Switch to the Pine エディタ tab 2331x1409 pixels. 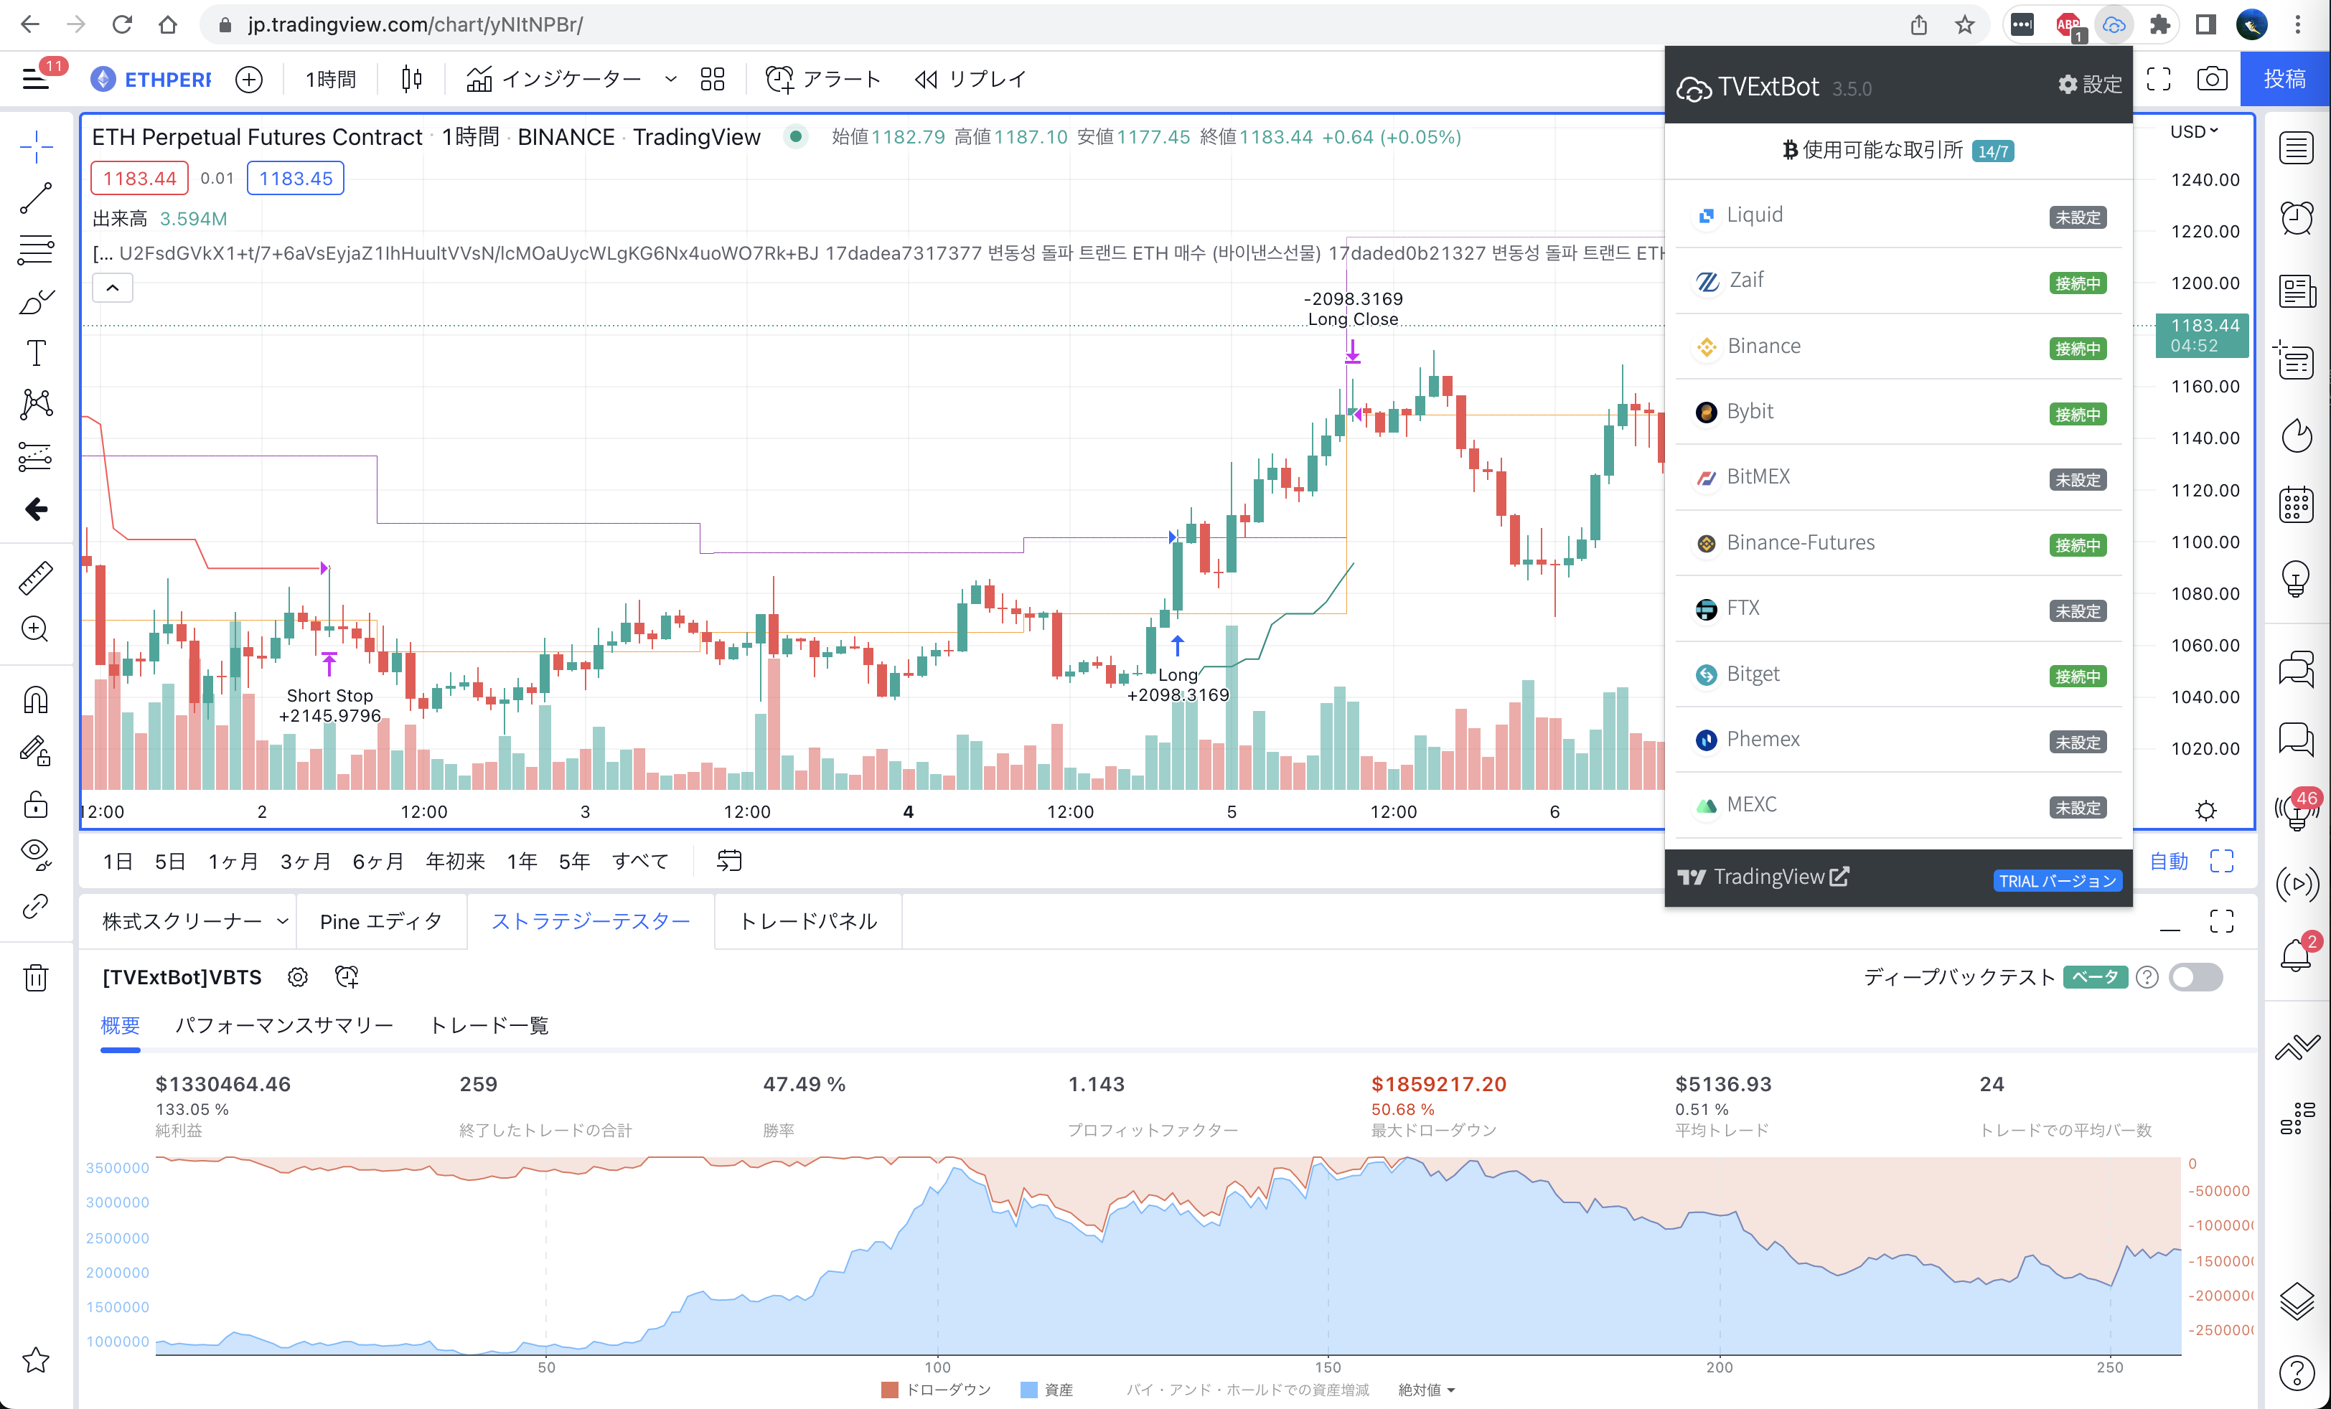click(380, 921)
